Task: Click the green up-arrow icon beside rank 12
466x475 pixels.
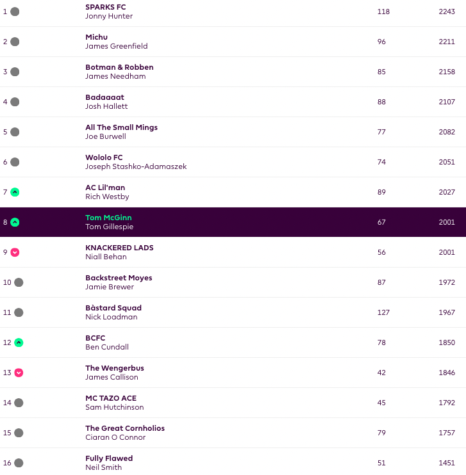Action: tap(19, 342)
